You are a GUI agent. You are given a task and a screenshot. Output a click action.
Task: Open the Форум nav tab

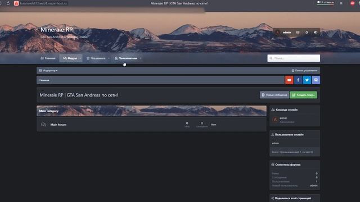click(x=70, y=58)
